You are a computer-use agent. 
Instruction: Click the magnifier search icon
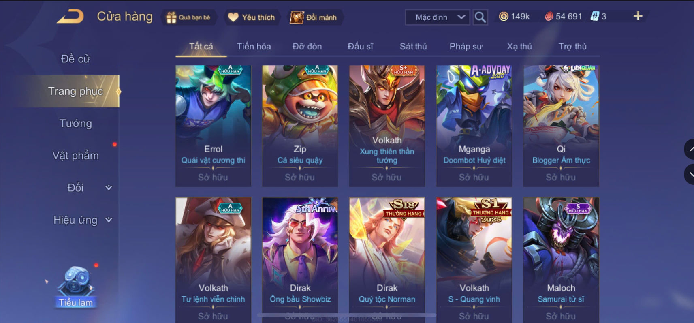(x=480, y=17)
